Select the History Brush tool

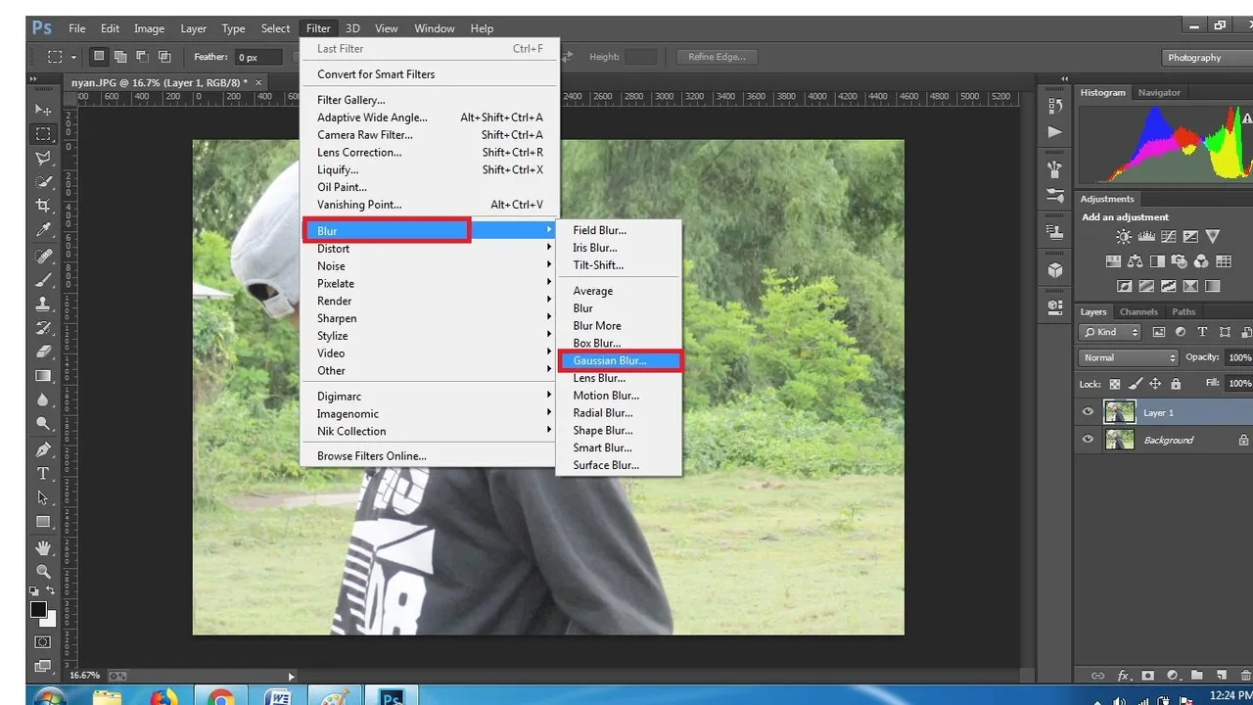point(43,327)
